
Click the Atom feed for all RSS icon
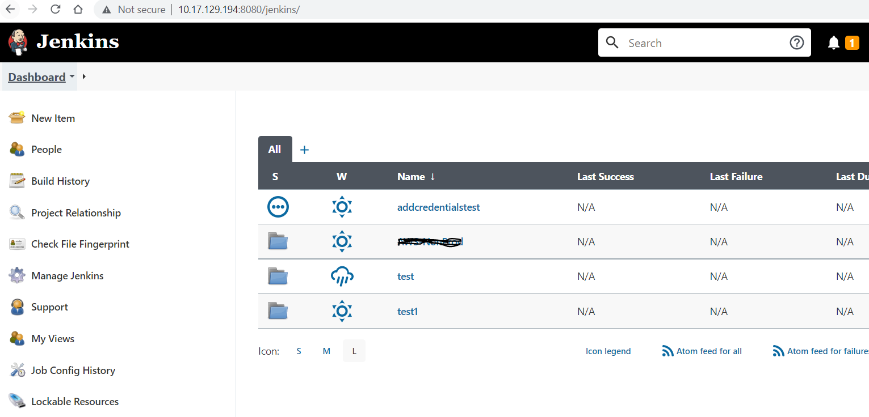point(668,351)
